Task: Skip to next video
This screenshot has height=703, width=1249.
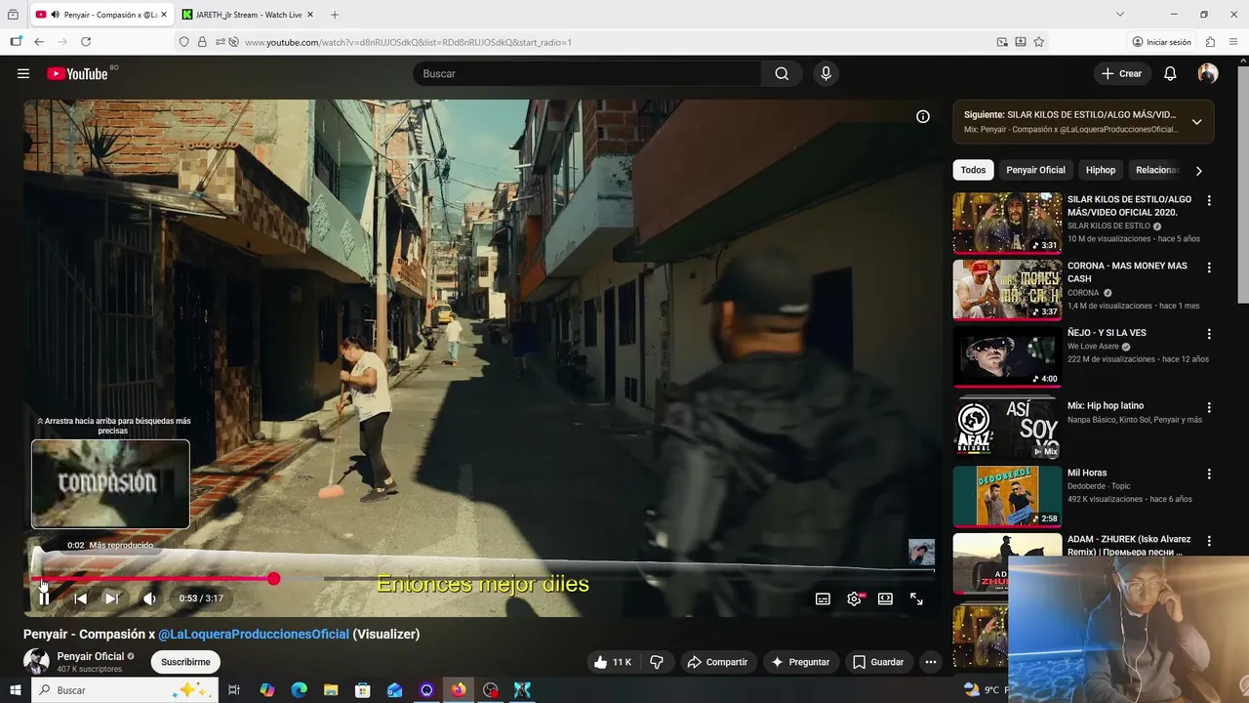Action: point(112,599)
